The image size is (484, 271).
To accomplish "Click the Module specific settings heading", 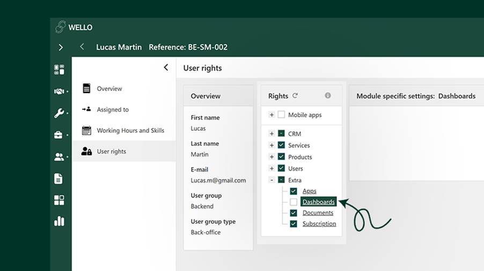I will pyautogui.click(x=416, y=96).
